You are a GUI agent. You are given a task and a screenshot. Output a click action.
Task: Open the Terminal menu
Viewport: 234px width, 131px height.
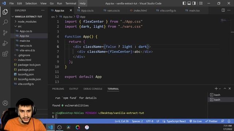tap(71, 3)
